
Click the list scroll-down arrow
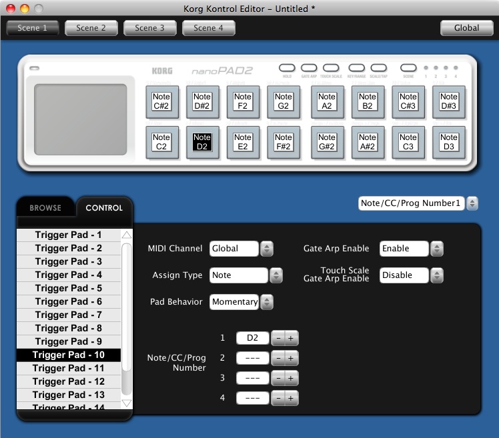[127, 403]
